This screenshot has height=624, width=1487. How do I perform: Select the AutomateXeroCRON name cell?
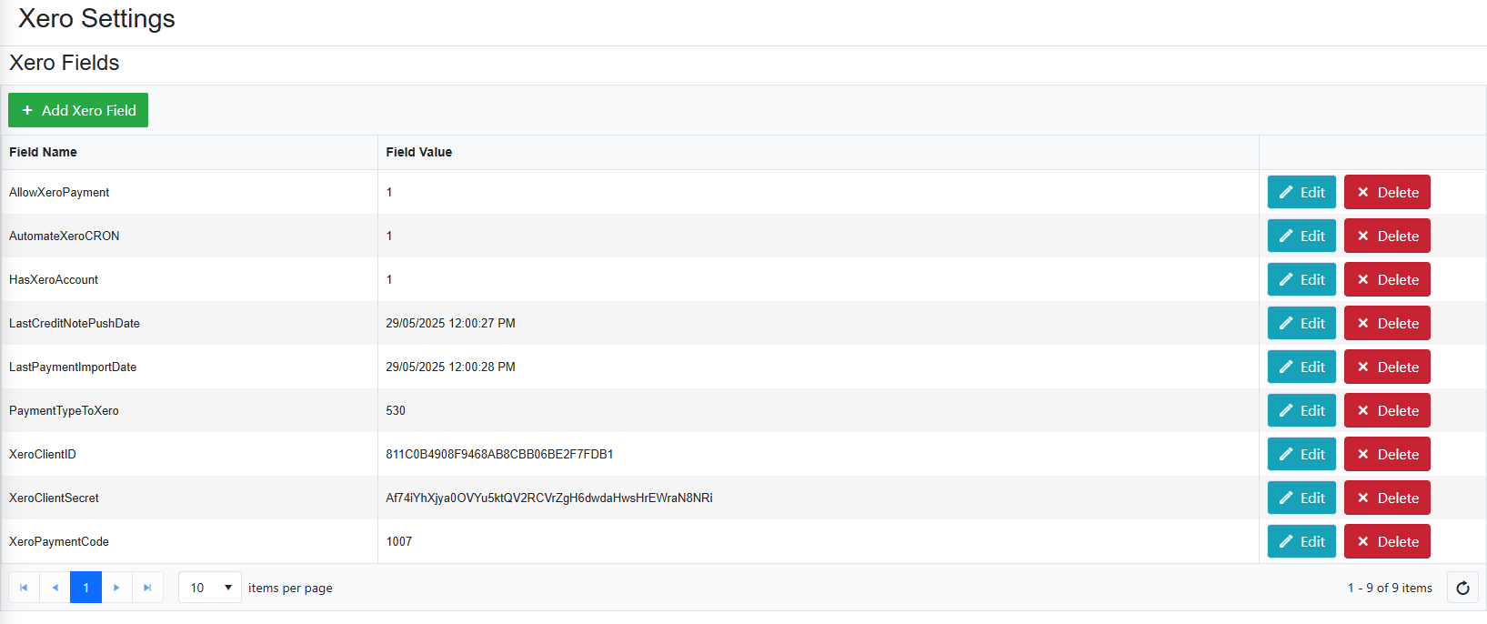pyautogui.click(x=189, y=236)
